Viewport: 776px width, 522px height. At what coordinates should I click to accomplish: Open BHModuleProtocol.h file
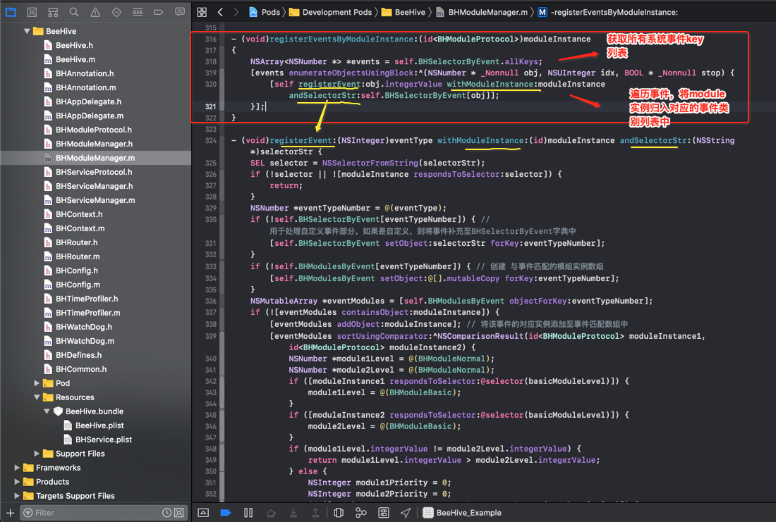point(94,130)
